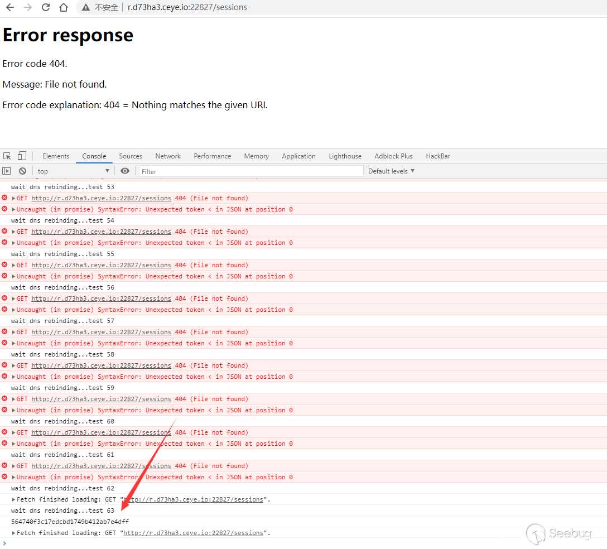Open sessions link after test 54
607x549 pixels.
[101, 232]
